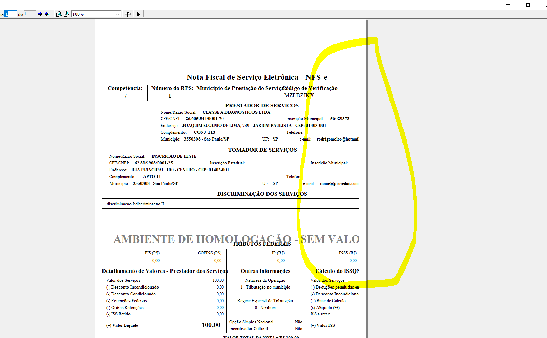Click 'INSS (R$)' column label

(347, 253)
